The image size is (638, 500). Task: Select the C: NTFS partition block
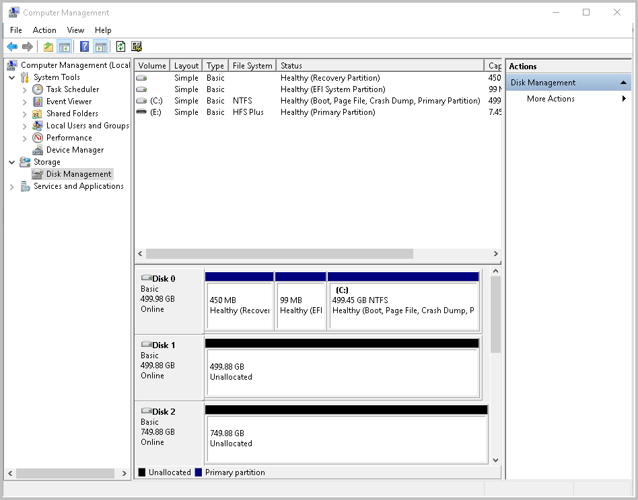(402, 305)
